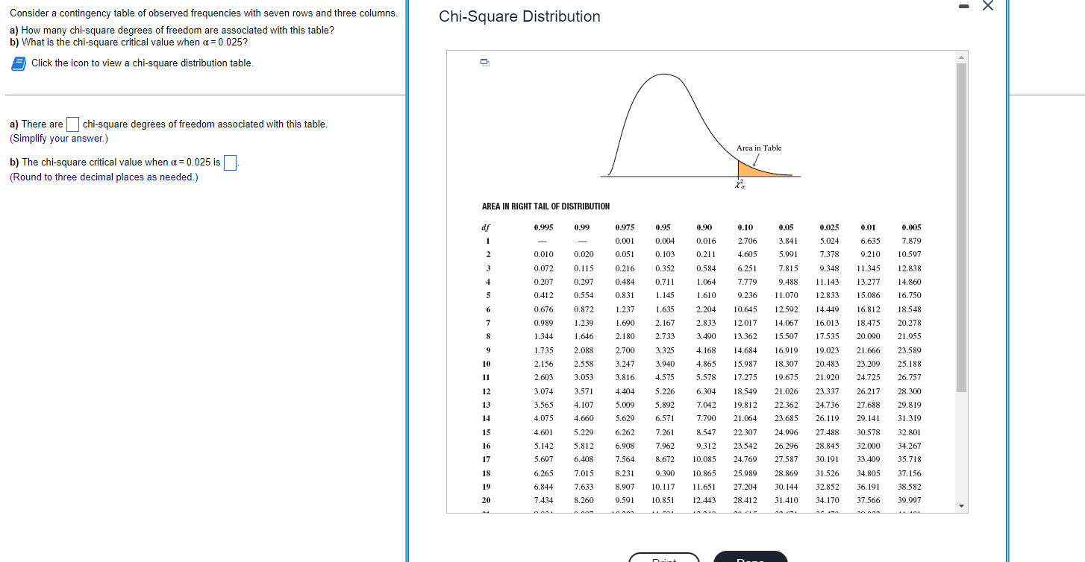Click the critical value answer box for part b
This screenshot has width=1085, height=562.
coord(229,162)
